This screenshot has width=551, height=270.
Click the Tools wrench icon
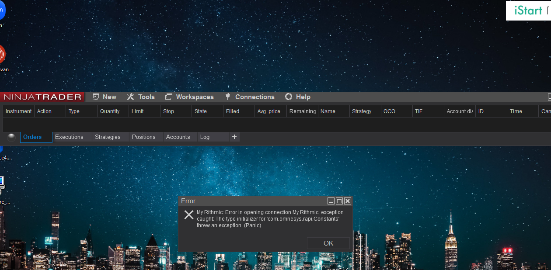[130, 97]
